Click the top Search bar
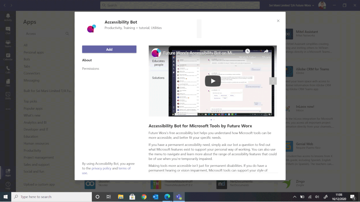The image size is (360, 202). coord(180,5)
